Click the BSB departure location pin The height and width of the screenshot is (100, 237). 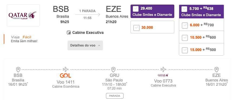point(18,70)
